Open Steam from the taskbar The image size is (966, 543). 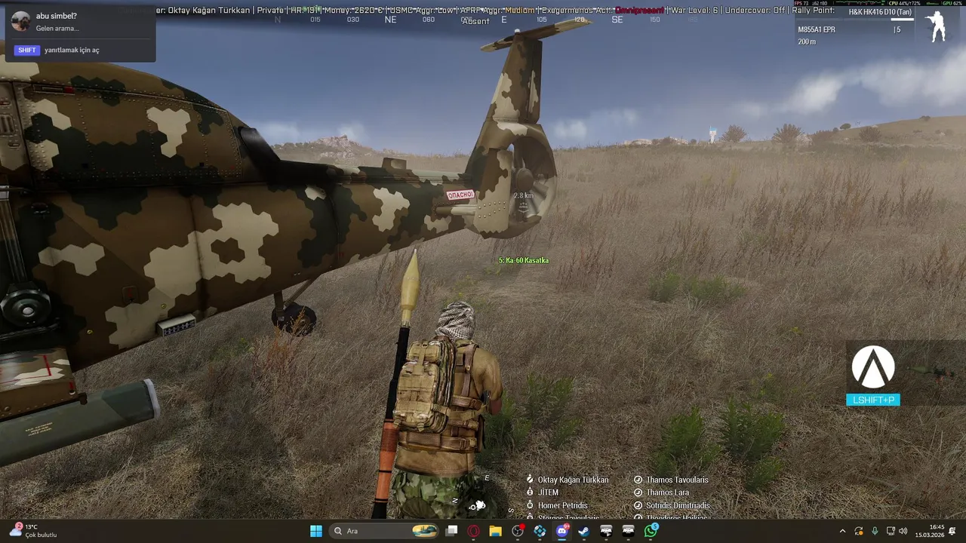(x=584, y=531)
